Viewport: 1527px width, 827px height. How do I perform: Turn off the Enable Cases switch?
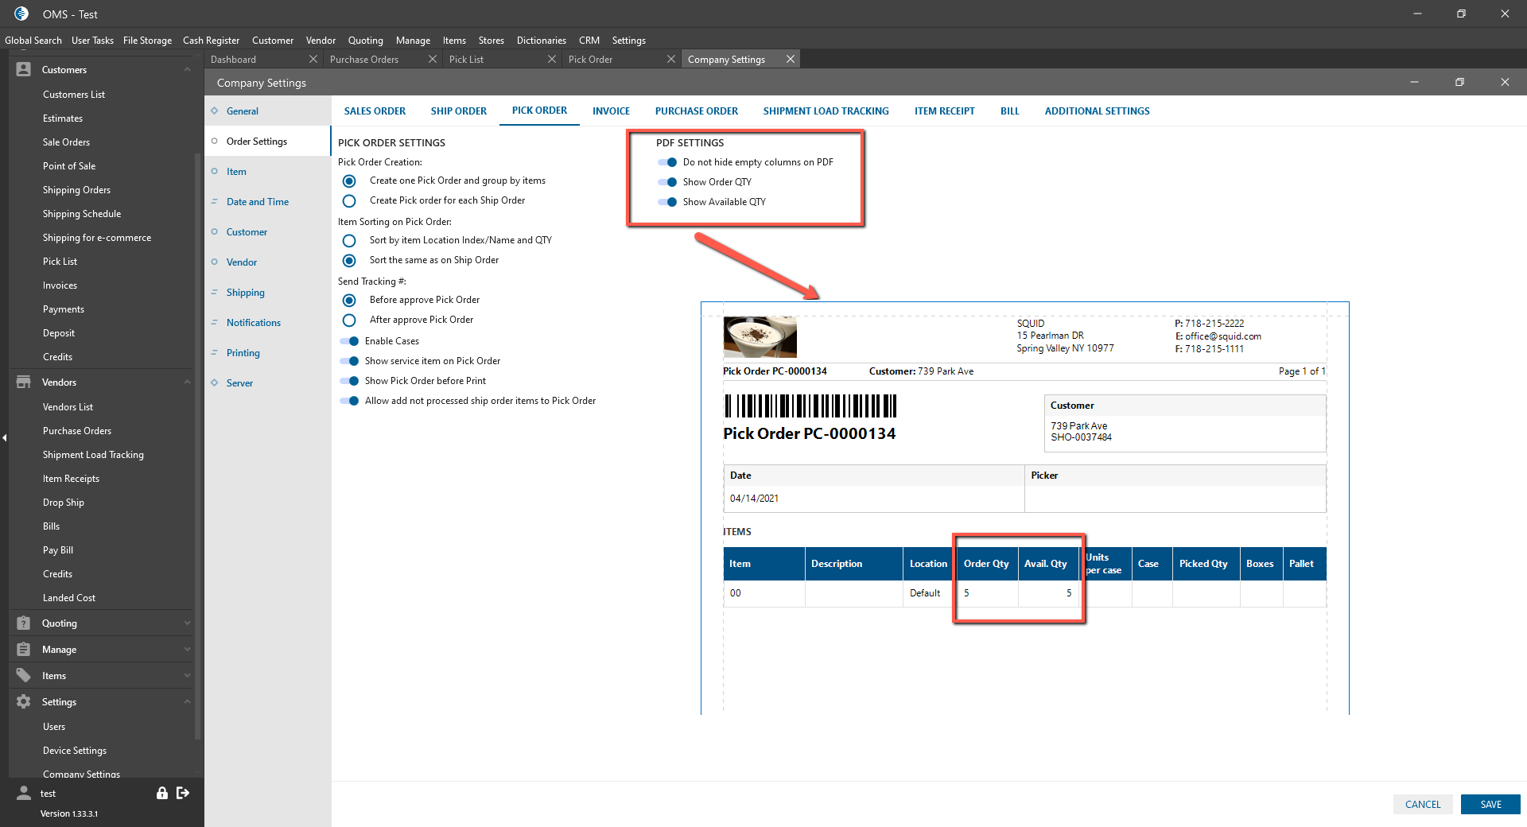(x=349, y=341)
